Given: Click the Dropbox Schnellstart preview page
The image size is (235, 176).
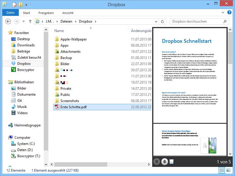Looking at the screenshot, I should click(x=190, y=75).
